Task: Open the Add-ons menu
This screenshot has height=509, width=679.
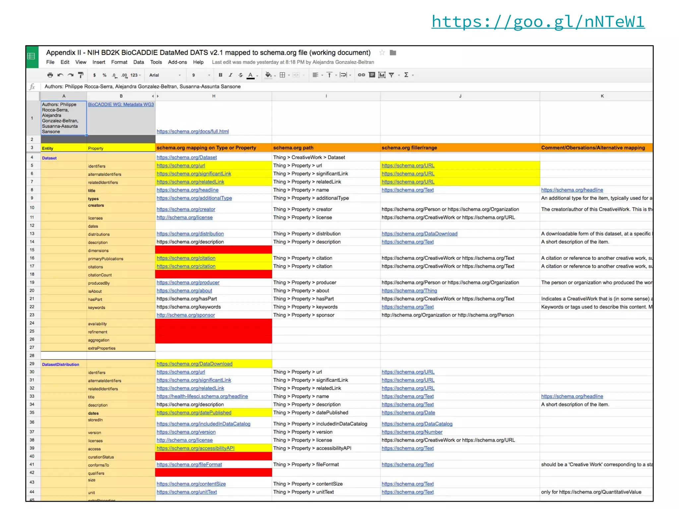Action: [177, 62]
